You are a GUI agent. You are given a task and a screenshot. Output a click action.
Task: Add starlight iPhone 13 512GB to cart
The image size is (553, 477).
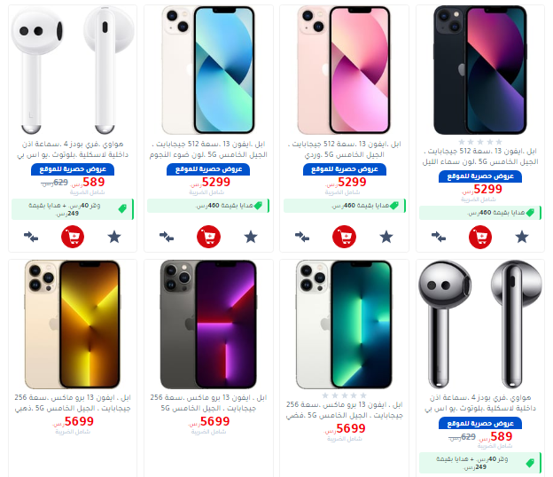[208, 237]
